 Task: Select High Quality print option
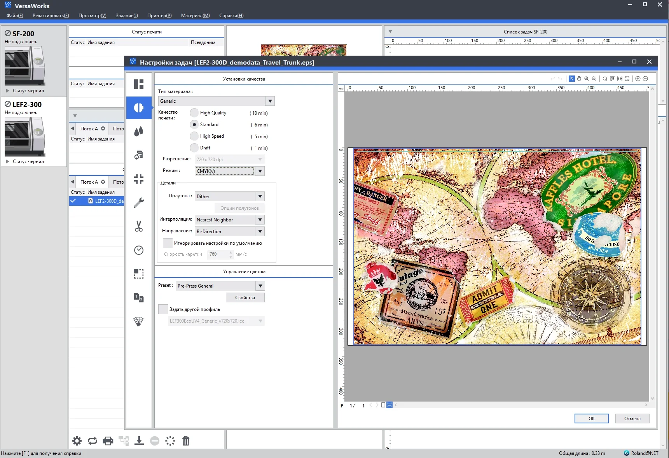click(194, 113)
